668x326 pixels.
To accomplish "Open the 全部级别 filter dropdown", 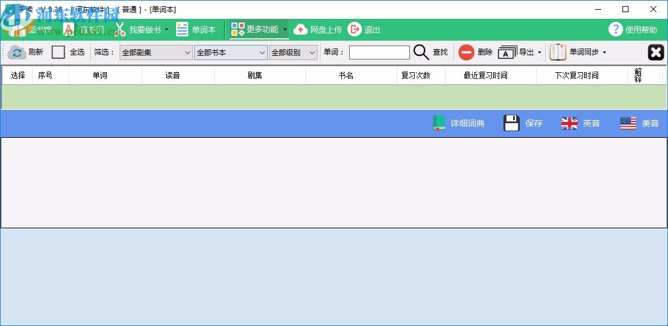I will point(293,52).
